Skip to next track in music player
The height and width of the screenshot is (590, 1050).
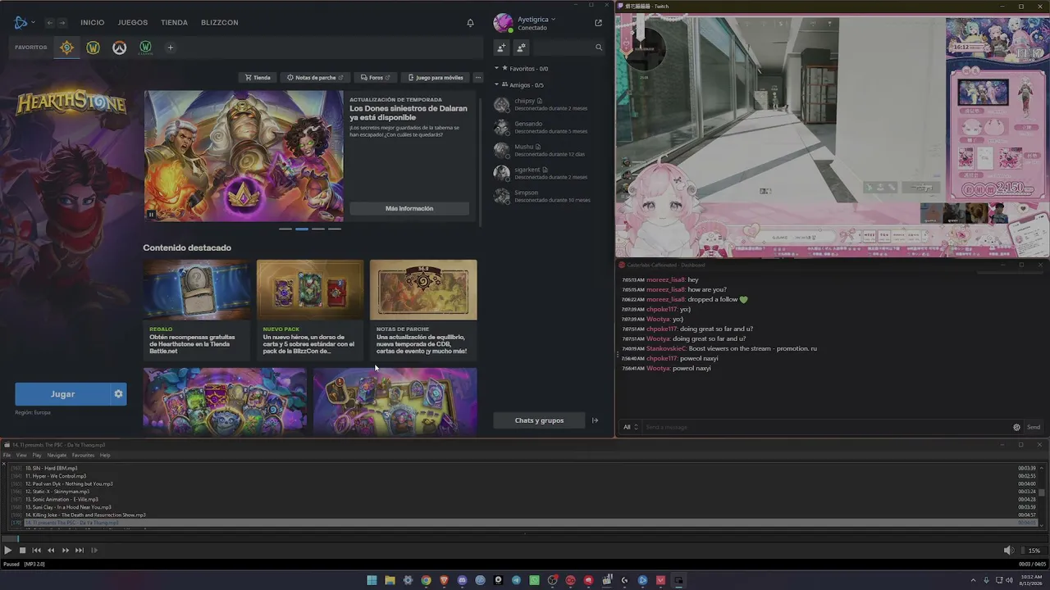coord(80,551)
